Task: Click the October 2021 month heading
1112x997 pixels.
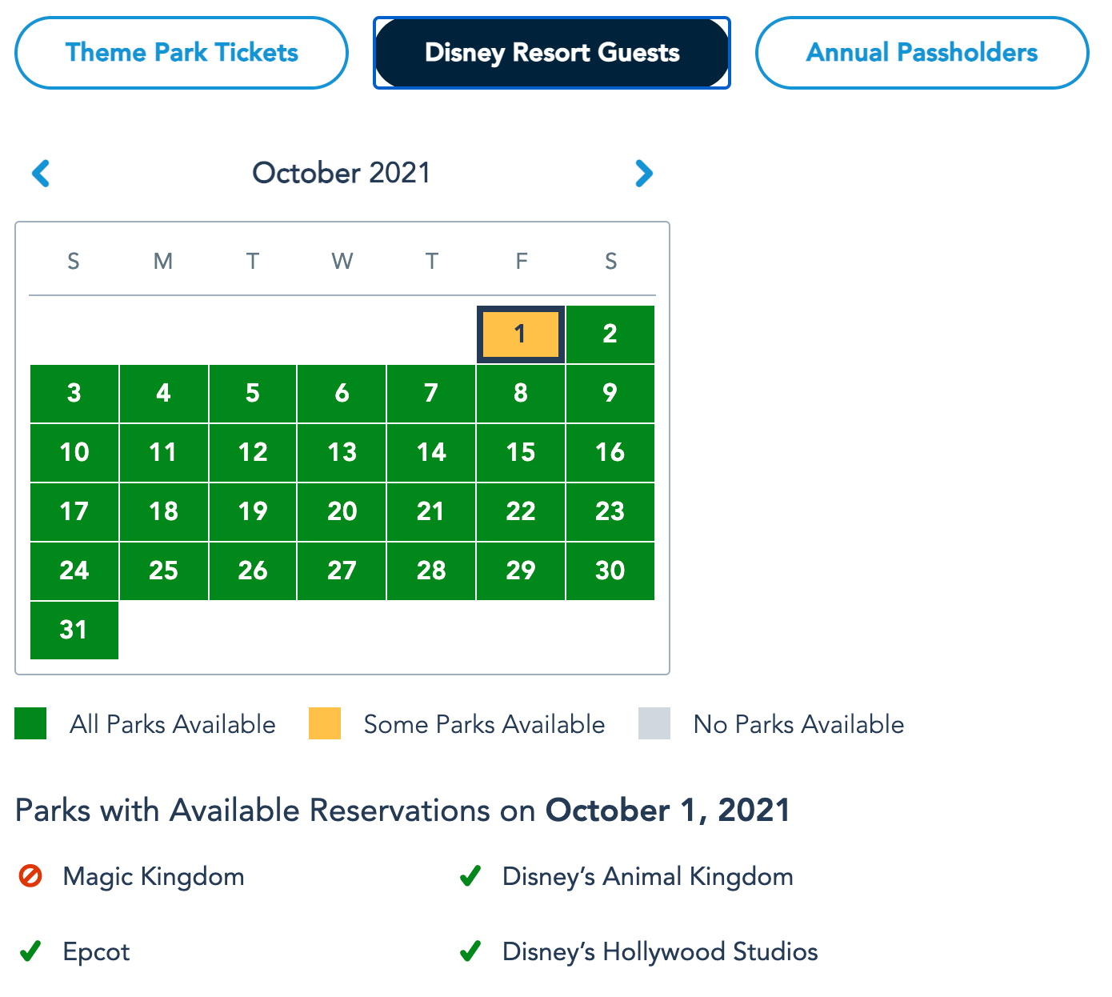Action: coord(342,173)
